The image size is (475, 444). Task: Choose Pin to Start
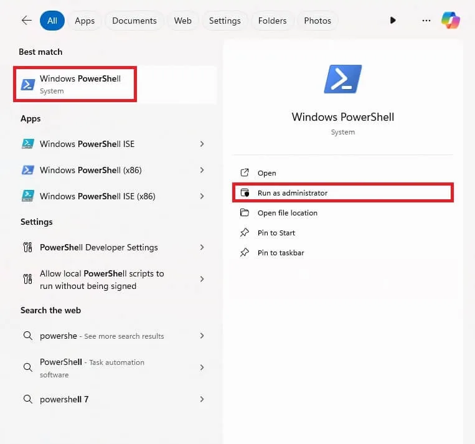[x=276, y=233]
